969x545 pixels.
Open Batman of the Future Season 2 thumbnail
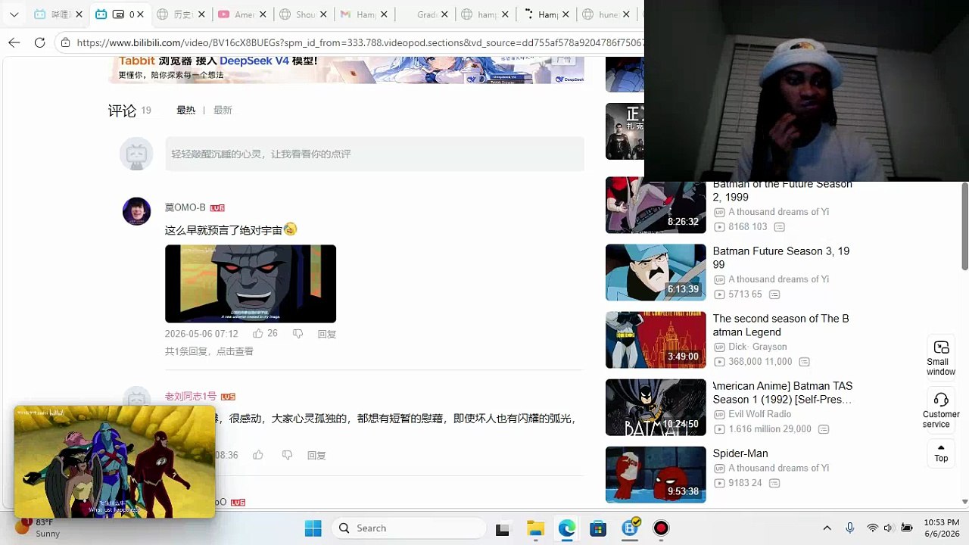656,205
